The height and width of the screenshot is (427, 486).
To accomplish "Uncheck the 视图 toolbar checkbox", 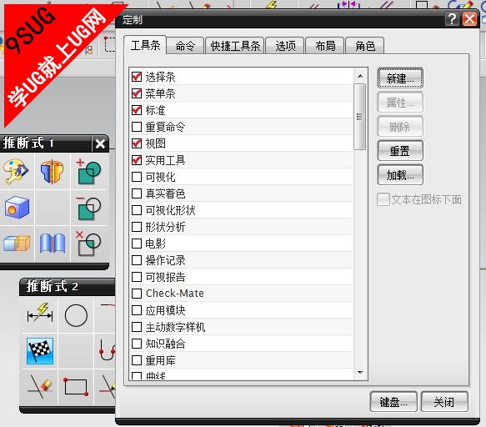I will [x=137, y=143].
